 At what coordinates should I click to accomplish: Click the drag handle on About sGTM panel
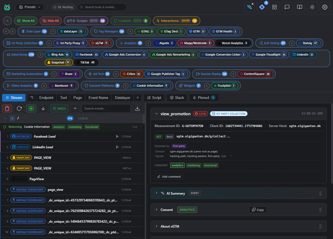coord(320,226)
